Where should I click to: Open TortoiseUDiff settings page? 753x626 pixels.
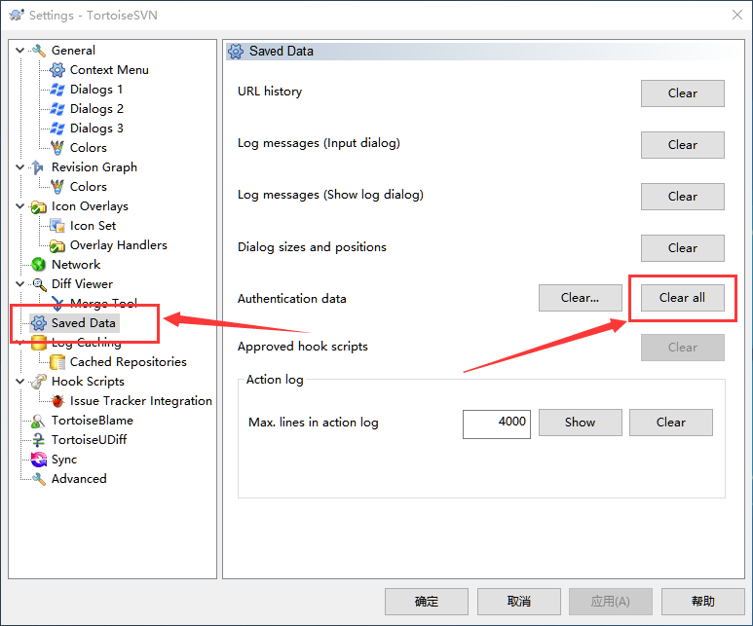coord(89,440)
